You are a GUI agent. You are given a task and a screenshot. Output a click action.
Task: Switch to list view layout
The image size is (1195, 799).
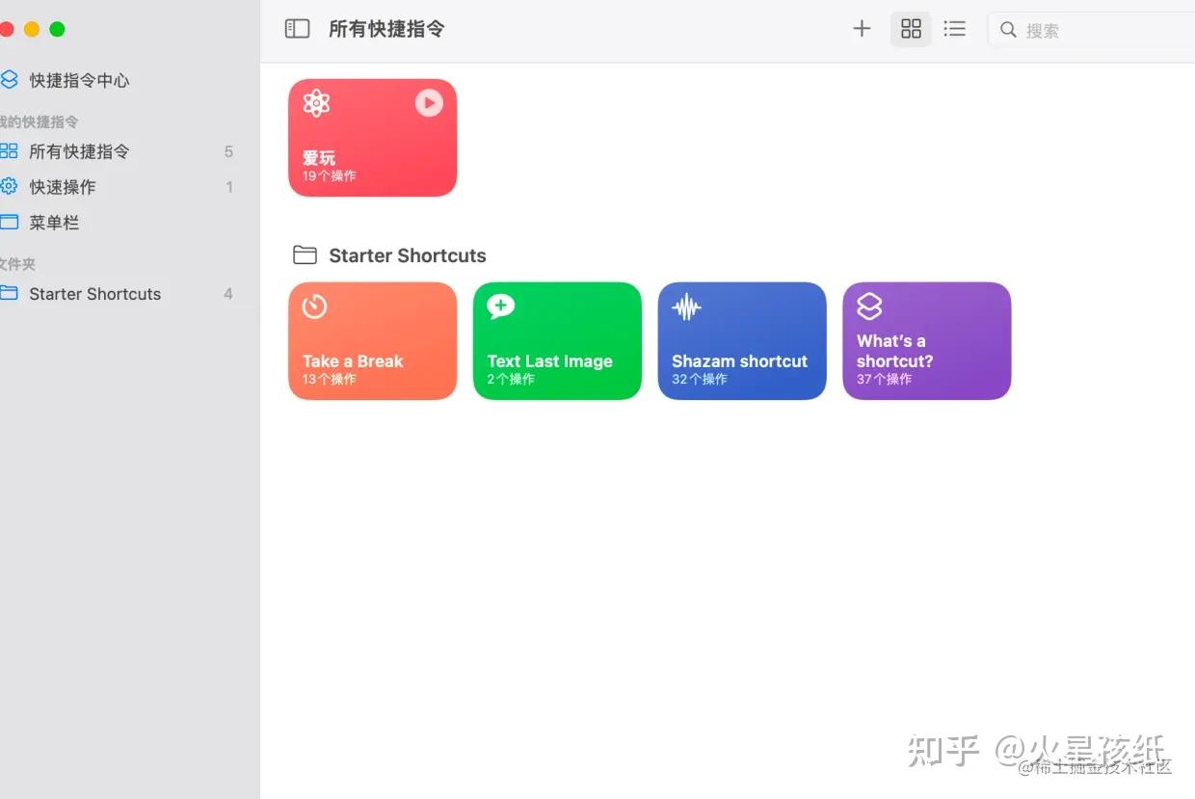(954, 28)
